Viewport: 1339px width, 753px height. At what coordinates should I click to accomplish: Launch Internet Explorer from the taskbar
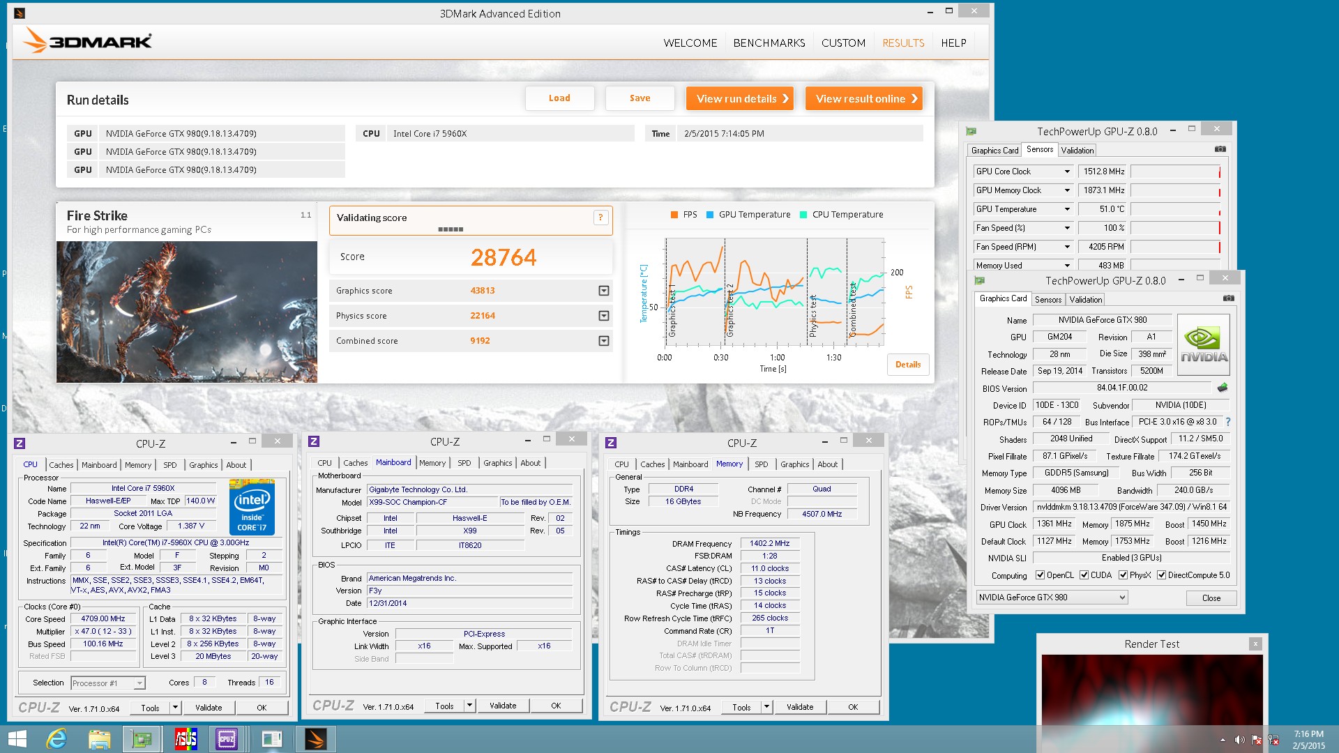coord(56,739)
